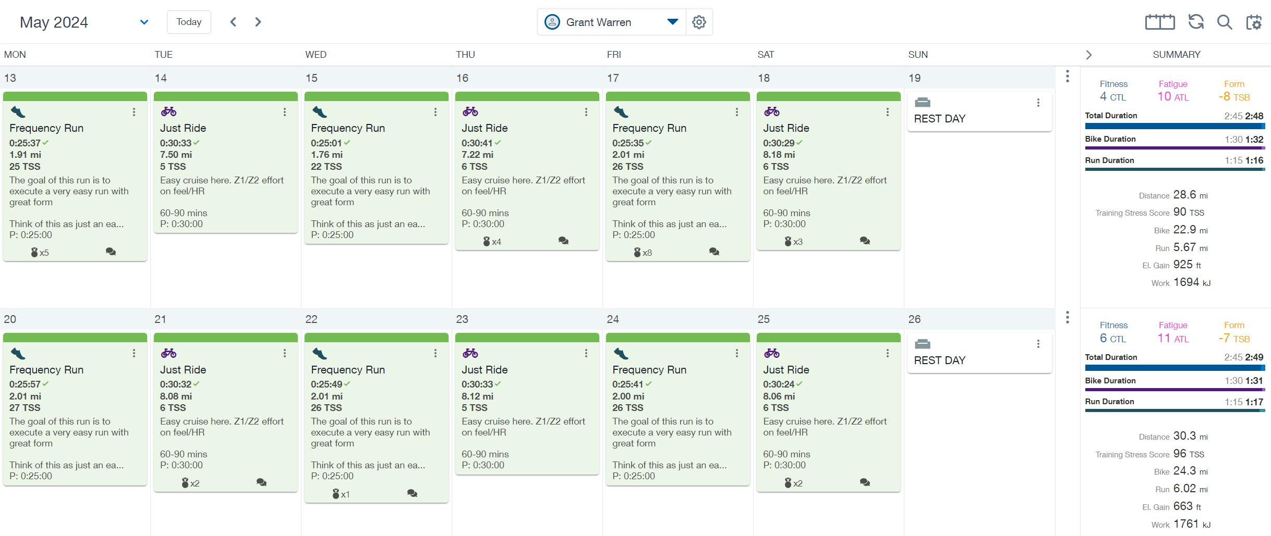Screen dimensions: 1271x536
Task: Open calendar settings icon
Action: [x=1254, y=22]
